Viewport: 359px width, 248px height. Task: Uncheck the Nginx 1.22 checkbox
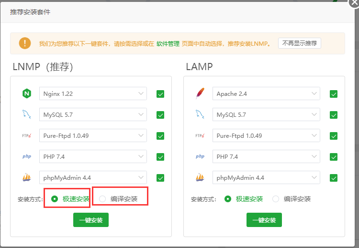point(160,94)
